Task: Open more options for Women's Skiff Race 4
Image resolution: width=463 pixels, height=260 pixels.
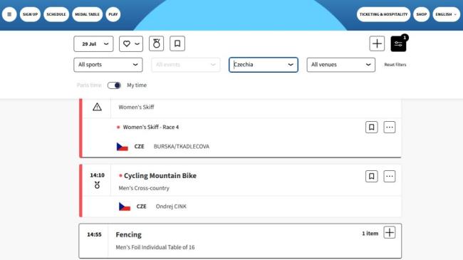Action: pos(390,128)
